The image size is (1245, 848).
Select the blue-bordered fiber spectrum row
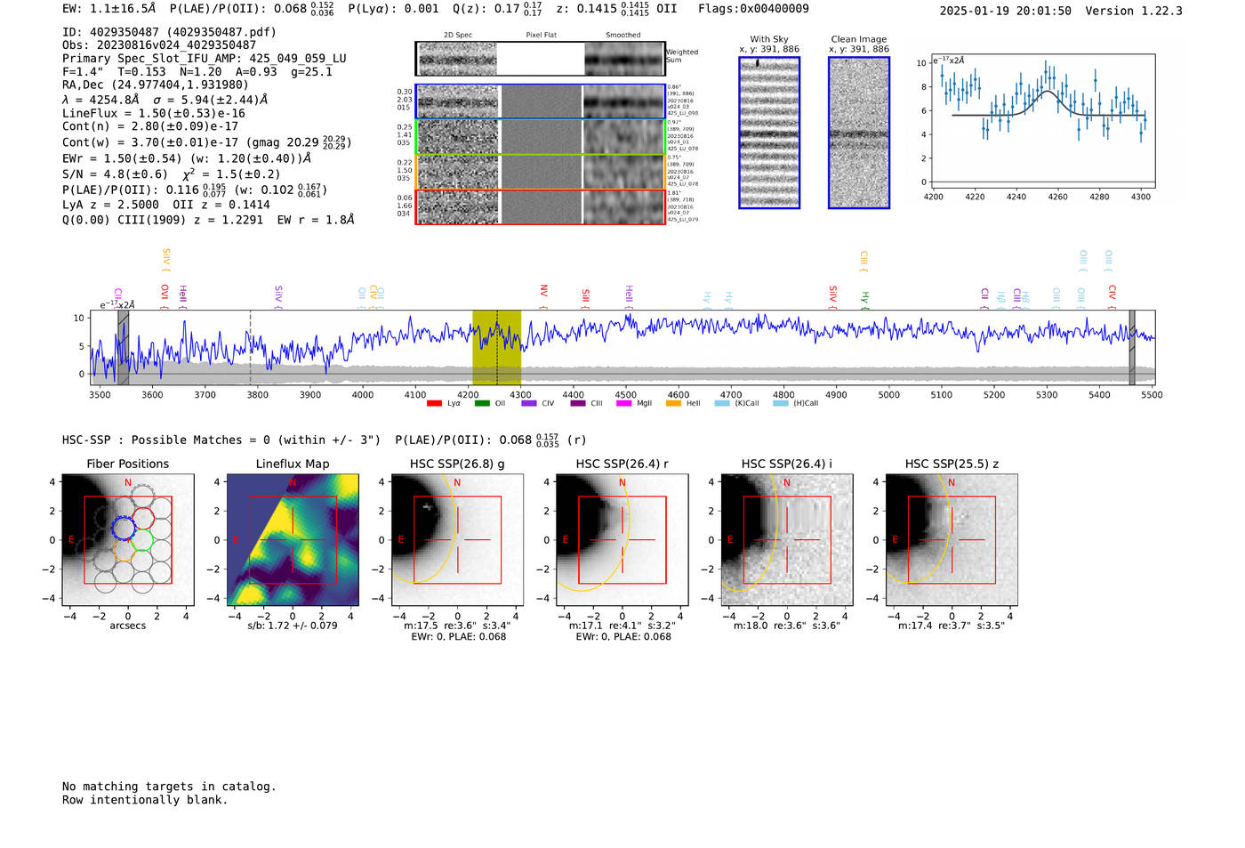(x=540, y=101)
